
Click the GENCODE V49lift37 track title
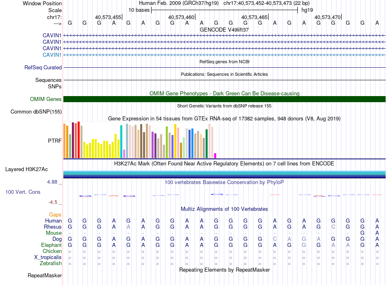pyautogui.click(x=224, y=30)
